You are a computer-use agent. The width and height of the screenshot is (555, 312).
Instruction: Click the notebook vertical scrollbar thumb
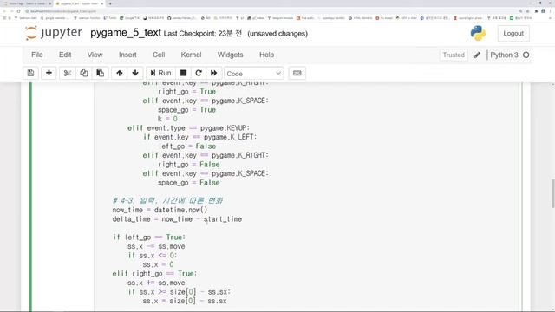tap(553, 193)
